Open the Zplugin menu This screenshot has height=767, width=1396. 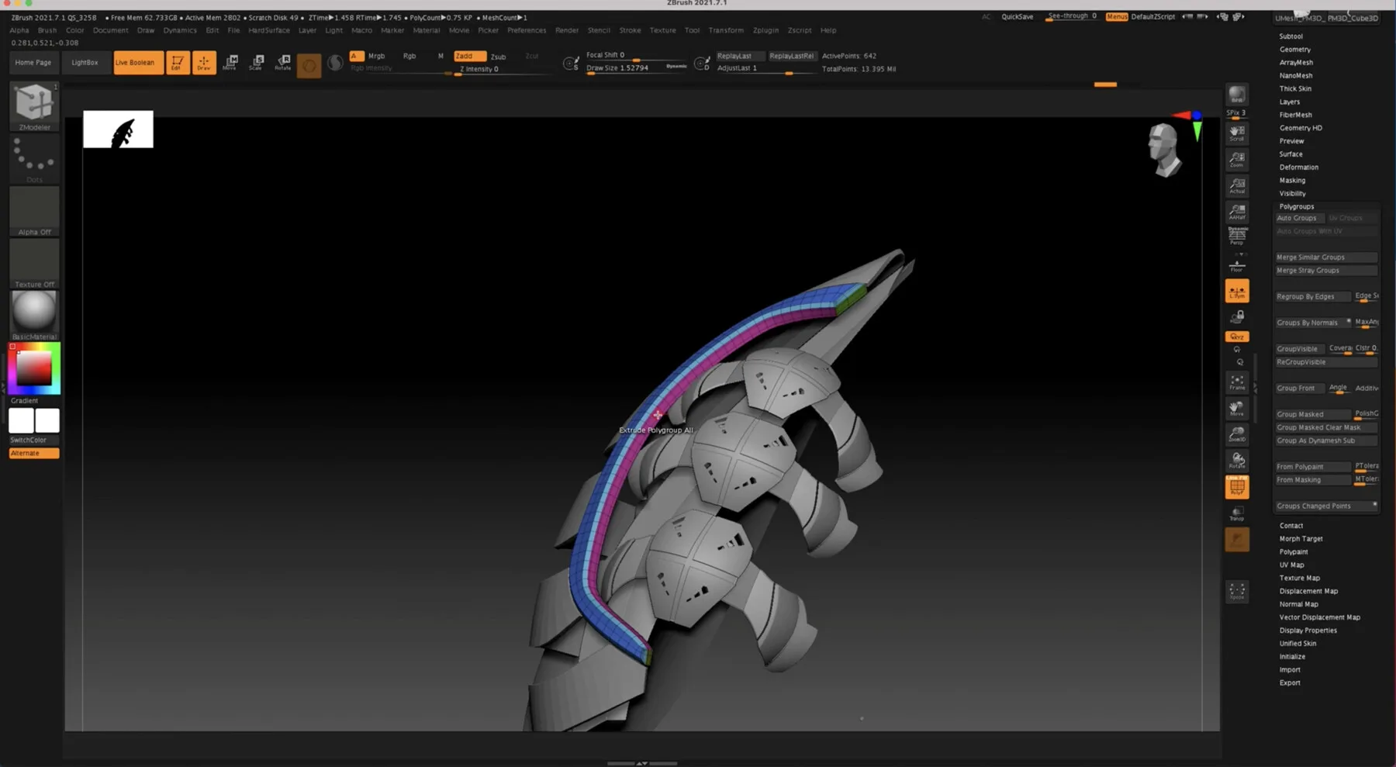pos(765,30)
